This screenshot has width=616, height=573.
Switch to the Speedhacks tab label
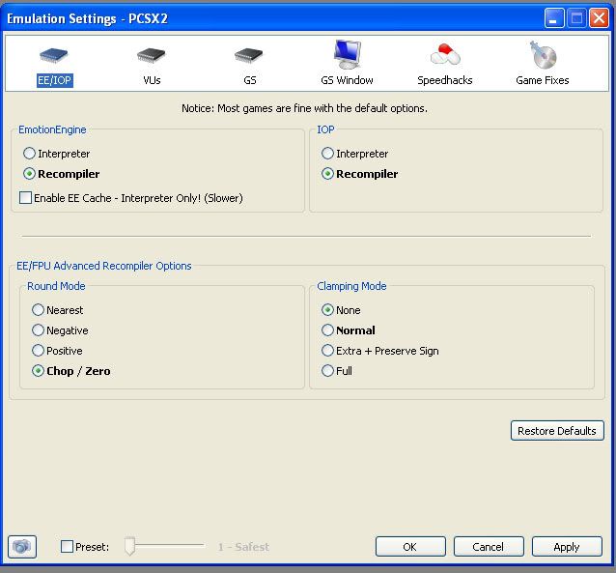click(x=445, y=80)
